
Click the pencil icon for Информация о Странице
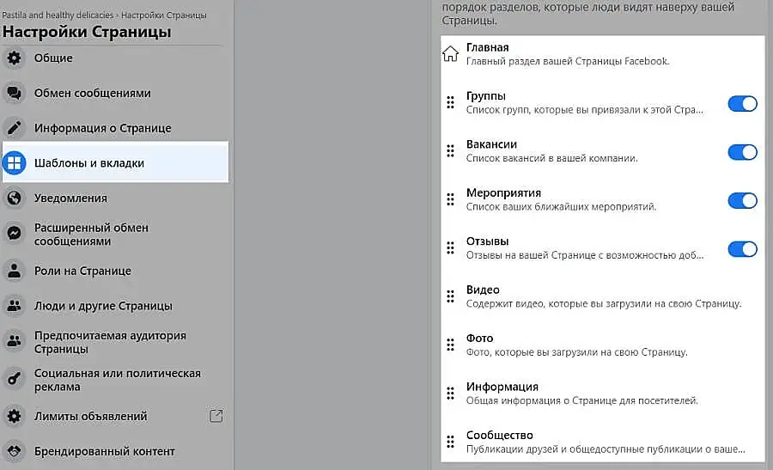tap(14, 128)
